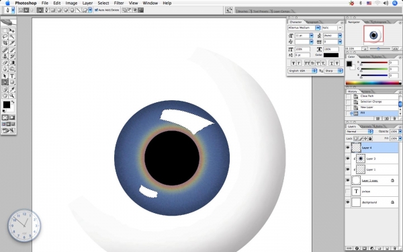Click the Navigator zoom out button

365,48
